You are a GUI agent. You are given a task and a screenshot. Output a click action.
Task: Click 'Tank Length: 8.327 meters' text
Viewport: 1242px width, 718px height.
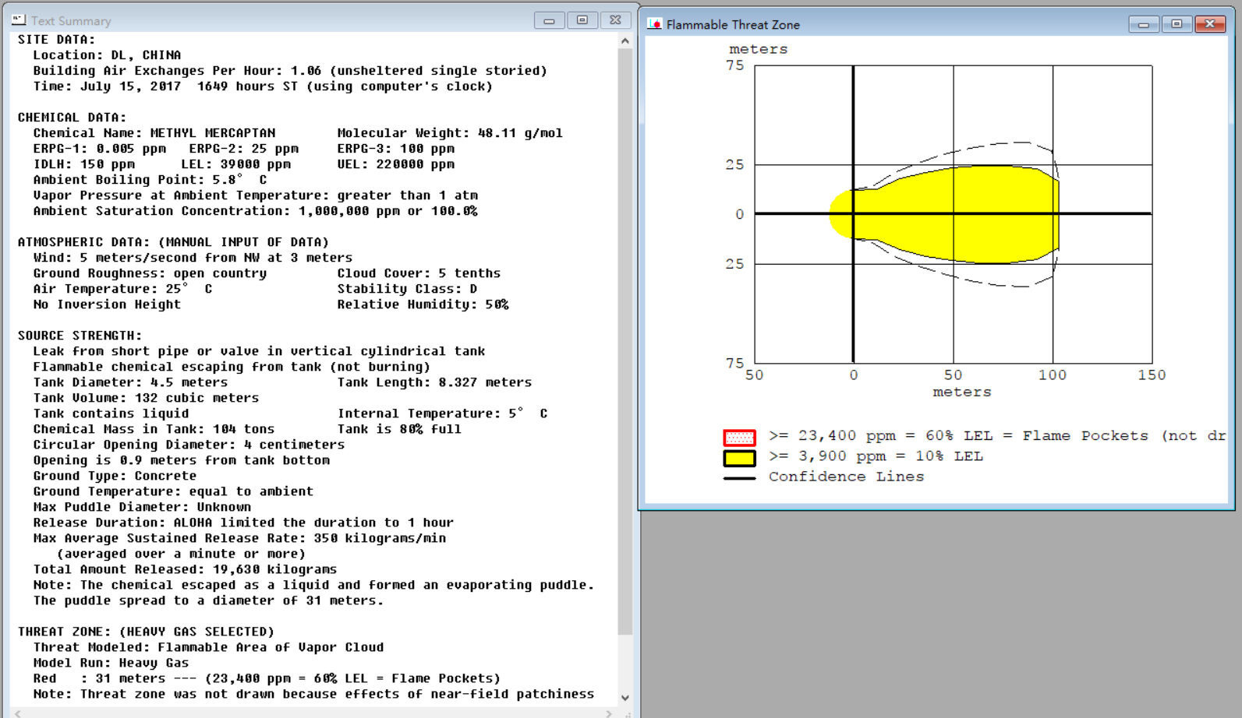click(x=434, y=382)
